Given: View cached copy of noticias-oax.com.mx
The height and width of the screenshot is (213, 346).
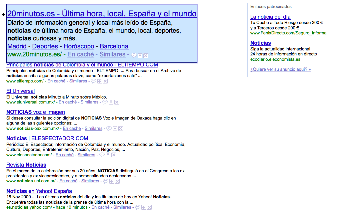Looking at the screenshot, I should 72,129.
